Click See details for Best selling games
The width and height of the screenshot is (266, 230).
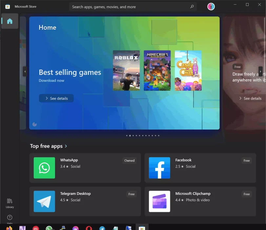[56, 98]
